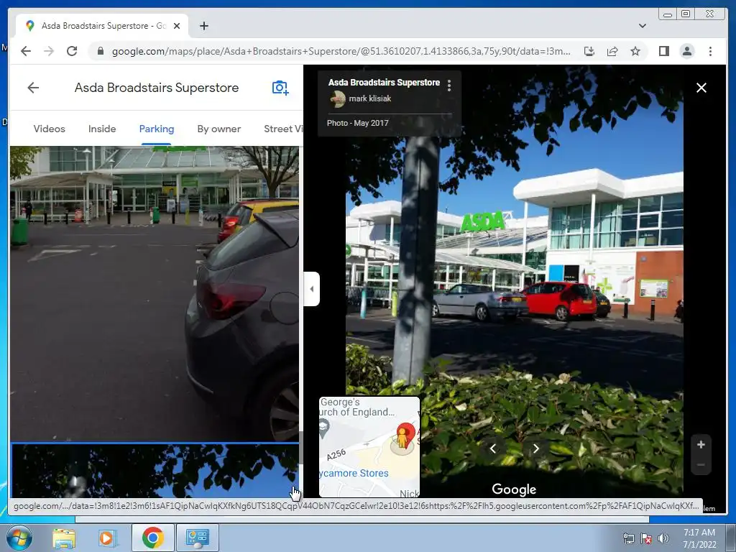
Task: Click the Asda Broadstairs Superstore photo title
Action: click(x=384, y=83)
